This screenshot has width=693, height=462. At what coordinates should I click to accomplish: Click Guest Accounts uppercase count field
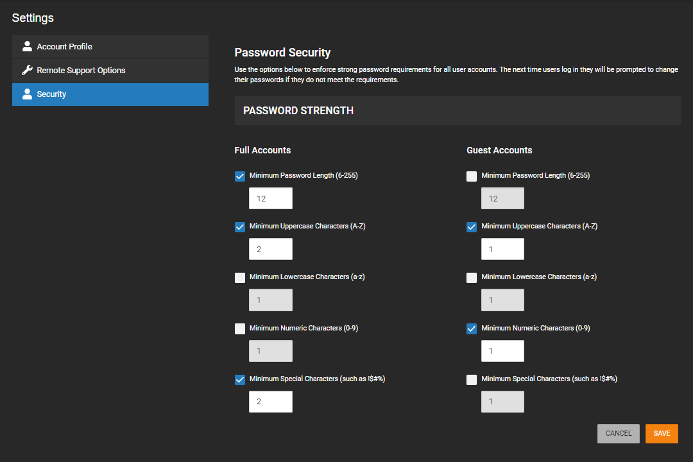[502, 249]
